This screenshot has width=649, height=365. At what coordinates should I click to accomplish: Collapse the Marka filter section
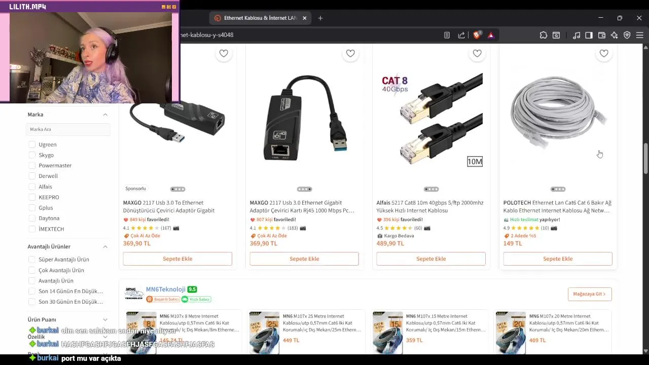click(105, 115)
